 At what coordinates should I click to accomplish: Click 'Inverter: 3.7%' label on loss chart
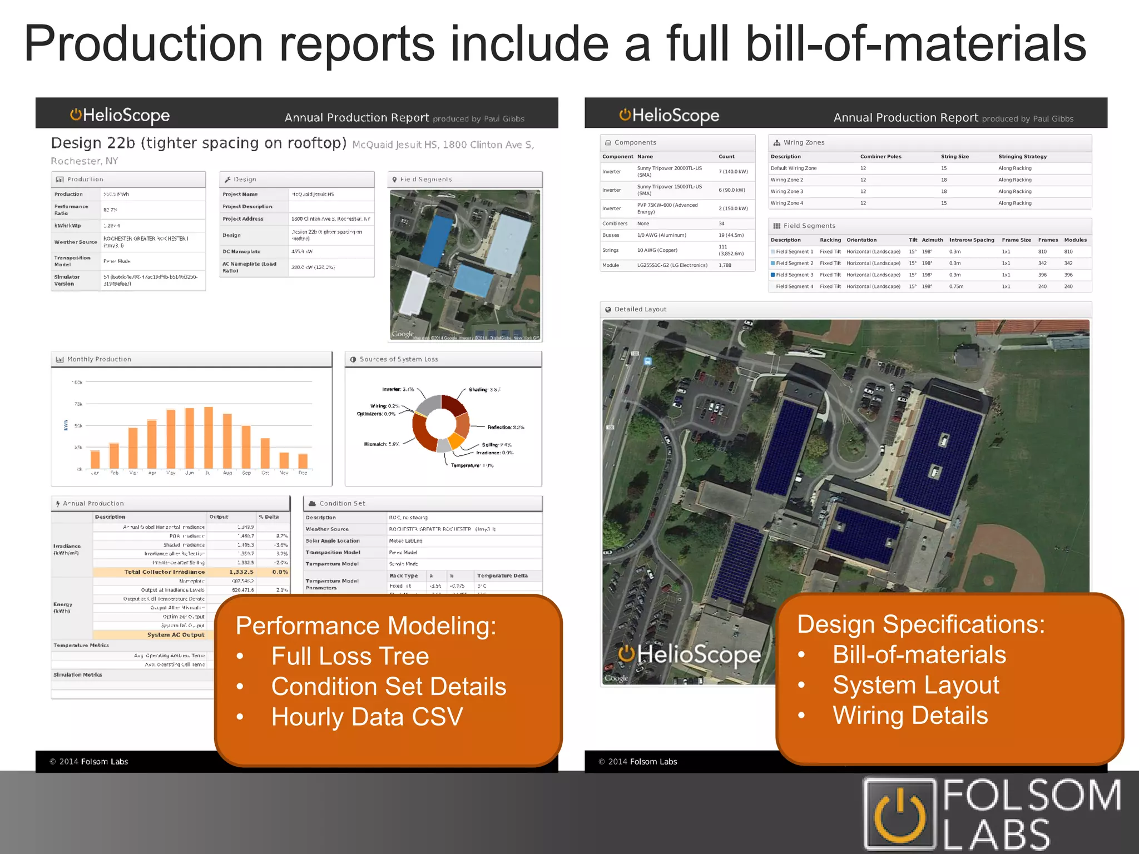pyautogui.click(x=398, y=390)
